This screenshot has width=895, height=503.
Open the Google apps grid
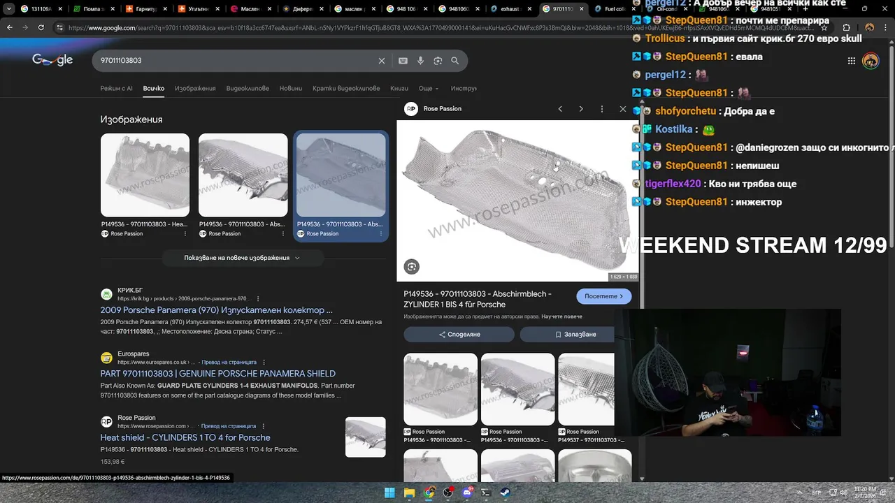[851, 61]
